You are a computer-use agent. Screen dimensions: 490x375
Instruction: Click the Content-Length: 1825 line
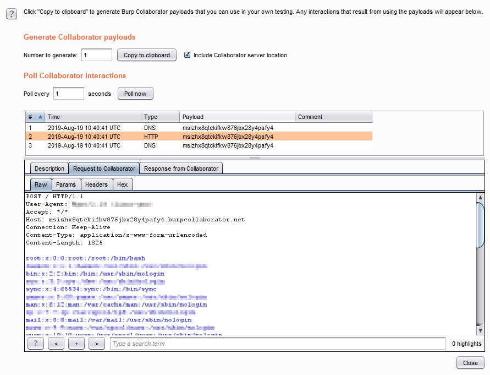64,243
